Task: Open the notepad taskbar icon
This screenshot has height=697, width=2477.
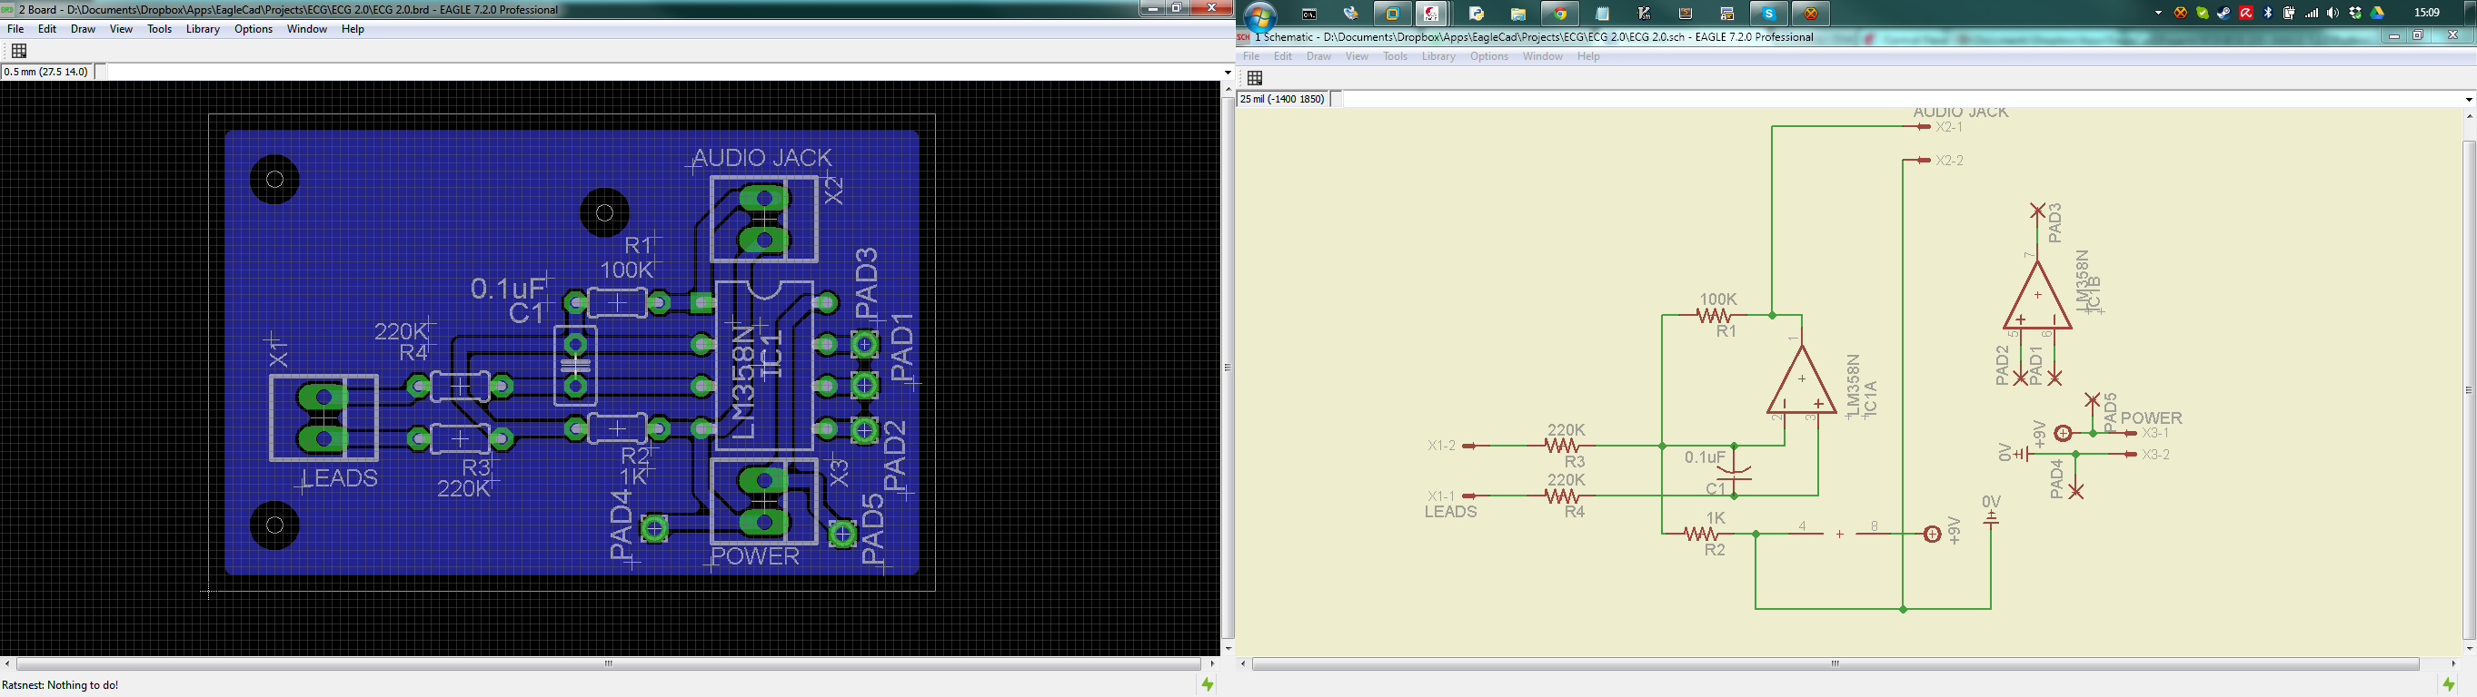Action: tap(1602, 14)
